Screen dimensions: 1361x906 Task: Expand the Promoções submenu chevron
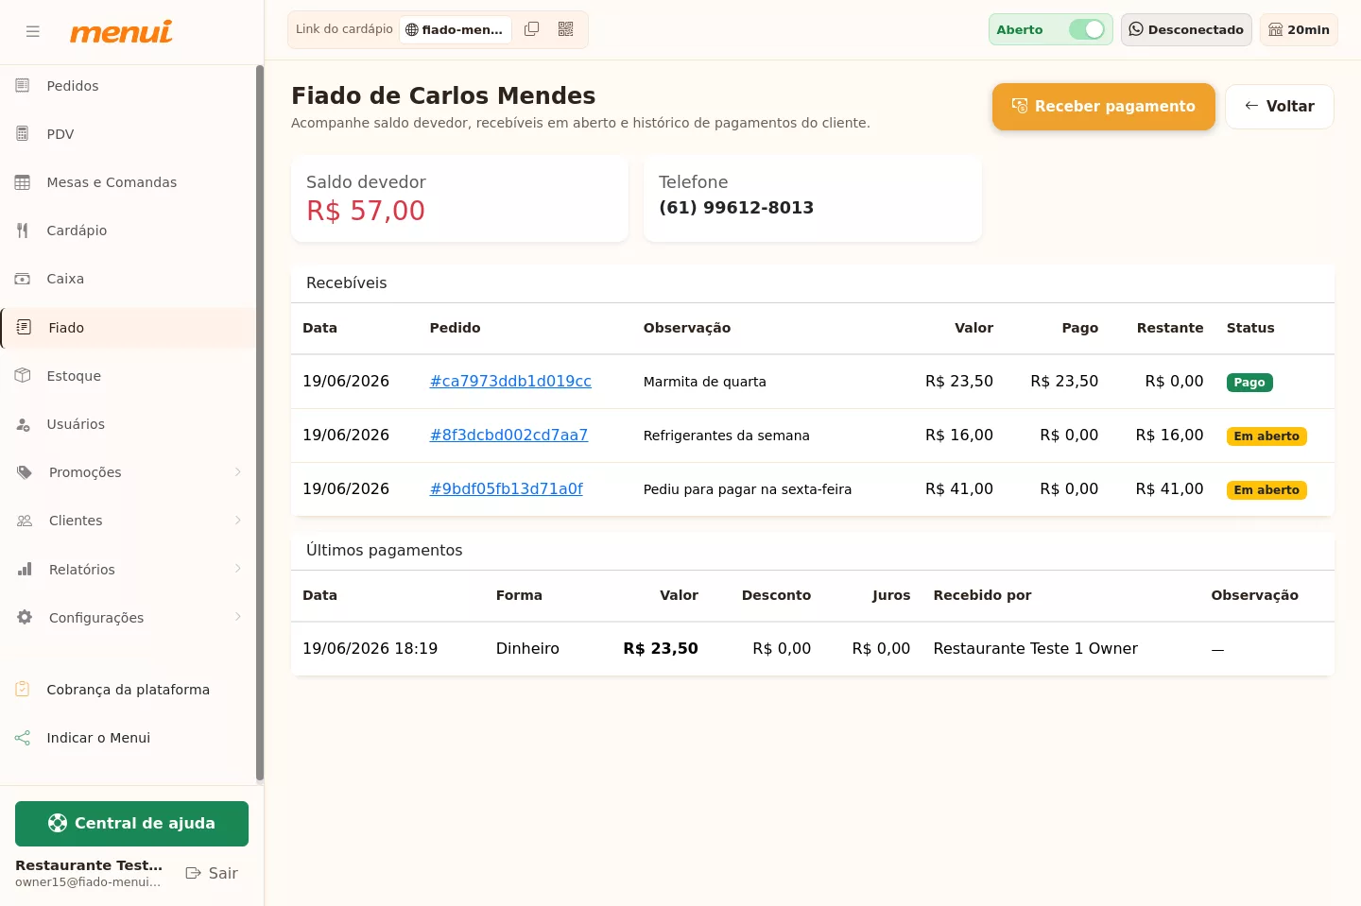point(238,472)
